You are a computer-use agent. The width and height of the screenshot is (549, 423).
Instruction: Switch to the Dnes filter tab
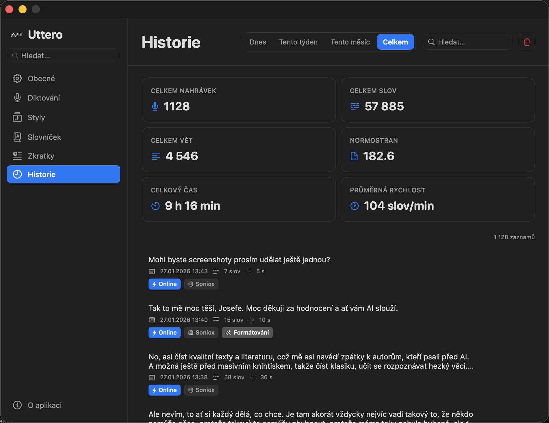point(258,42)
